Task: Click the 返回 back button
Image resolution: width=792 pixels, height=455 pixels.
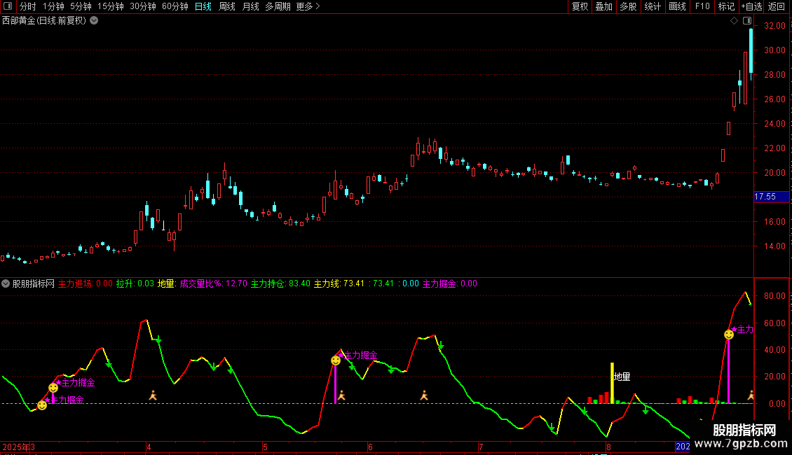Action: 777,6
